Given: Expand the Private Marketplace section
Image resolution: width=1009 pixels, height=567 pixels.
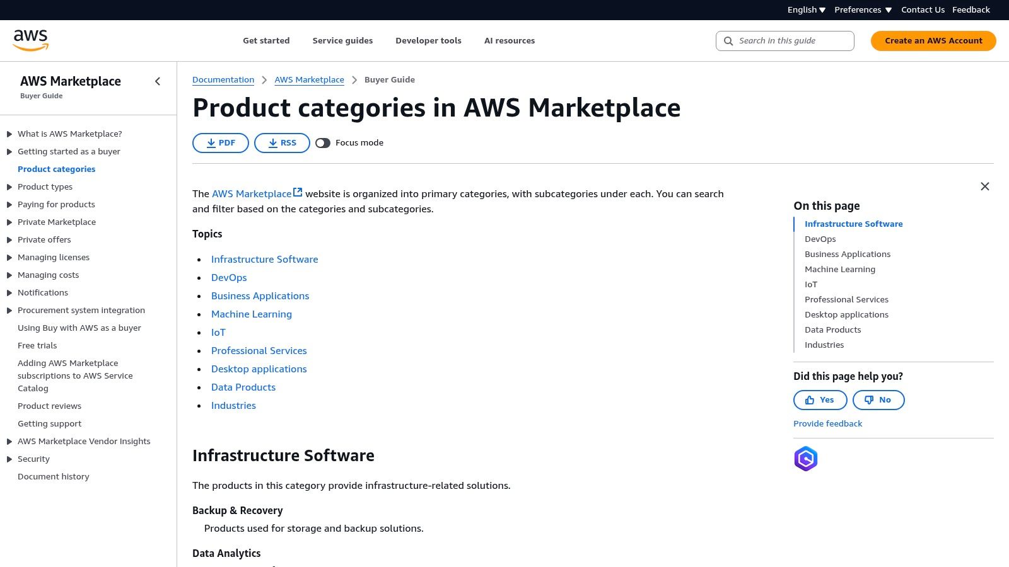Looking at the screenshot, I should point(9,222).
